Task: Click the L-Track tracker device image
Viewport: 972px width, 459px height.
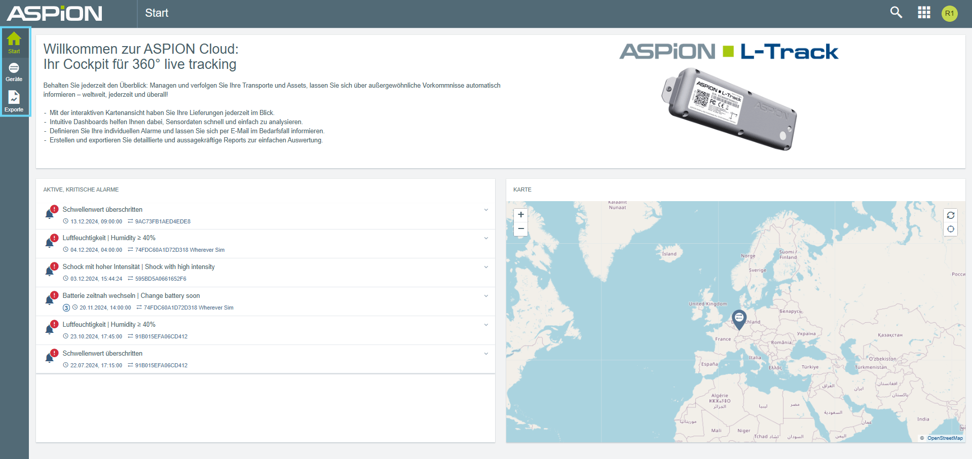Action: point(729,109)
